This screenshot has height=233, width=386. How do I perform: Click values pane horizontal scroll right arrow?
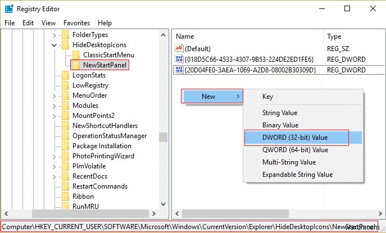380,213
